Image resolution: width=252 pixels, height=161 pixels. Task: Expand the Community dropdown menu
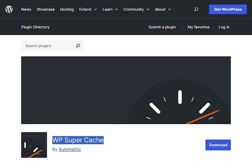coord(136,9)
